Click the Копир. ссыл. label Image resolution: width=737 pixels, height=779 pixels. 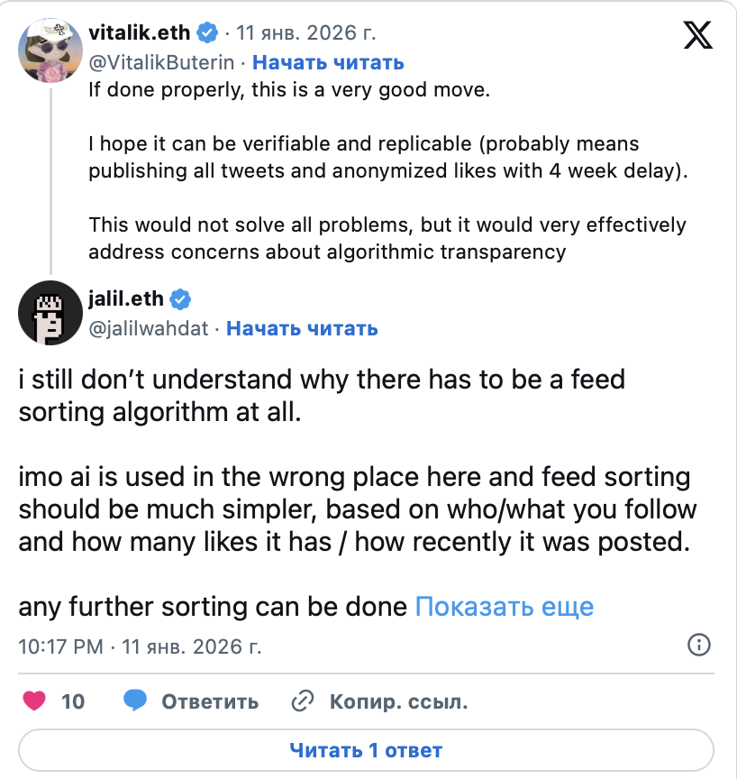[398, 701]
